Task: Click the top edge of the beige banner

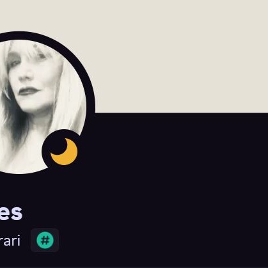Action: [134, 2]
